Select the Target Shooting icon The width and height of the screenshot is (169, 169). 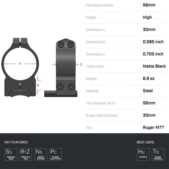[x=158, y=154]
